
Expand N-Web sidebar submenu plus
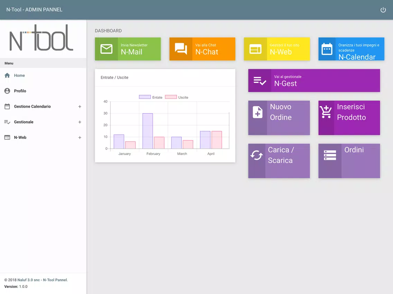click(80, 137)
